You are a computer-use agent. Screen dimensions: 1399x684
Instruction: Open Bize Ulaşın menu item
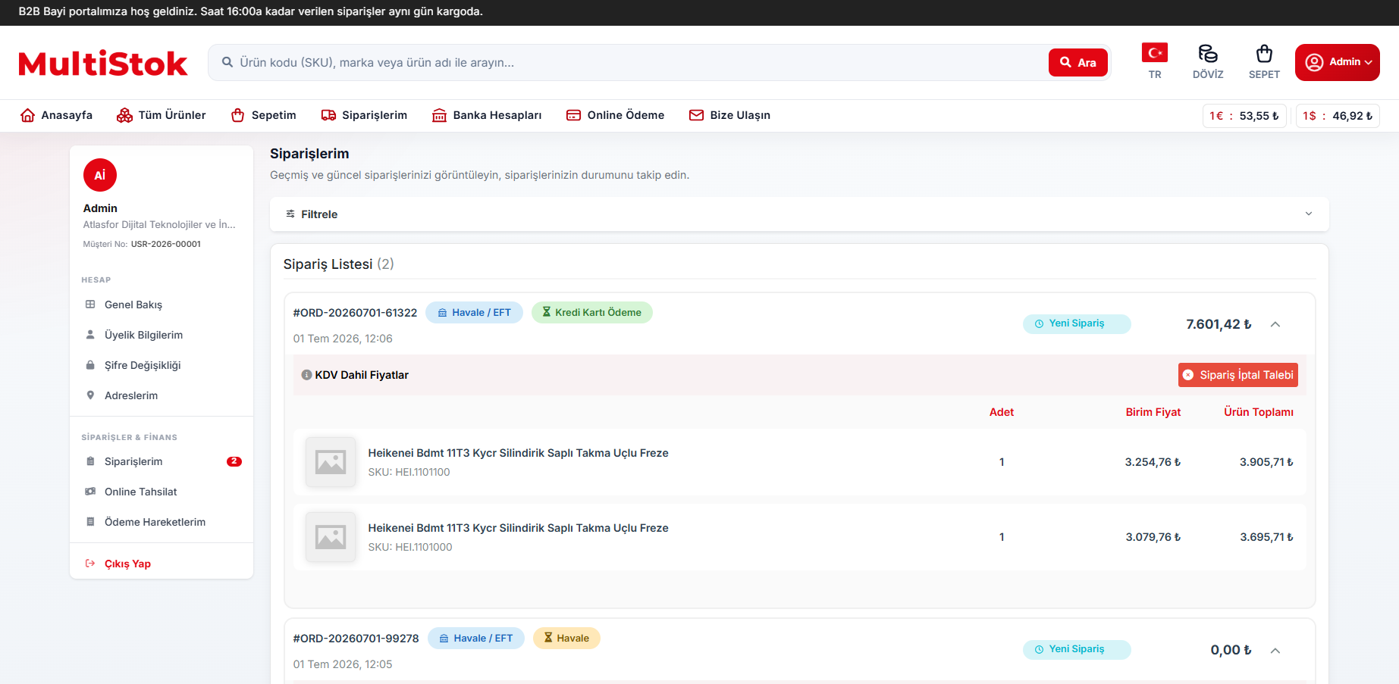tap(729, 115)
